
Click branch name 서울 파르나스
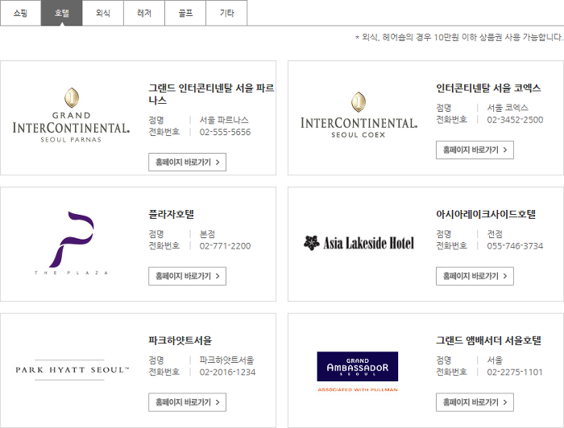[x=224, y=120]
